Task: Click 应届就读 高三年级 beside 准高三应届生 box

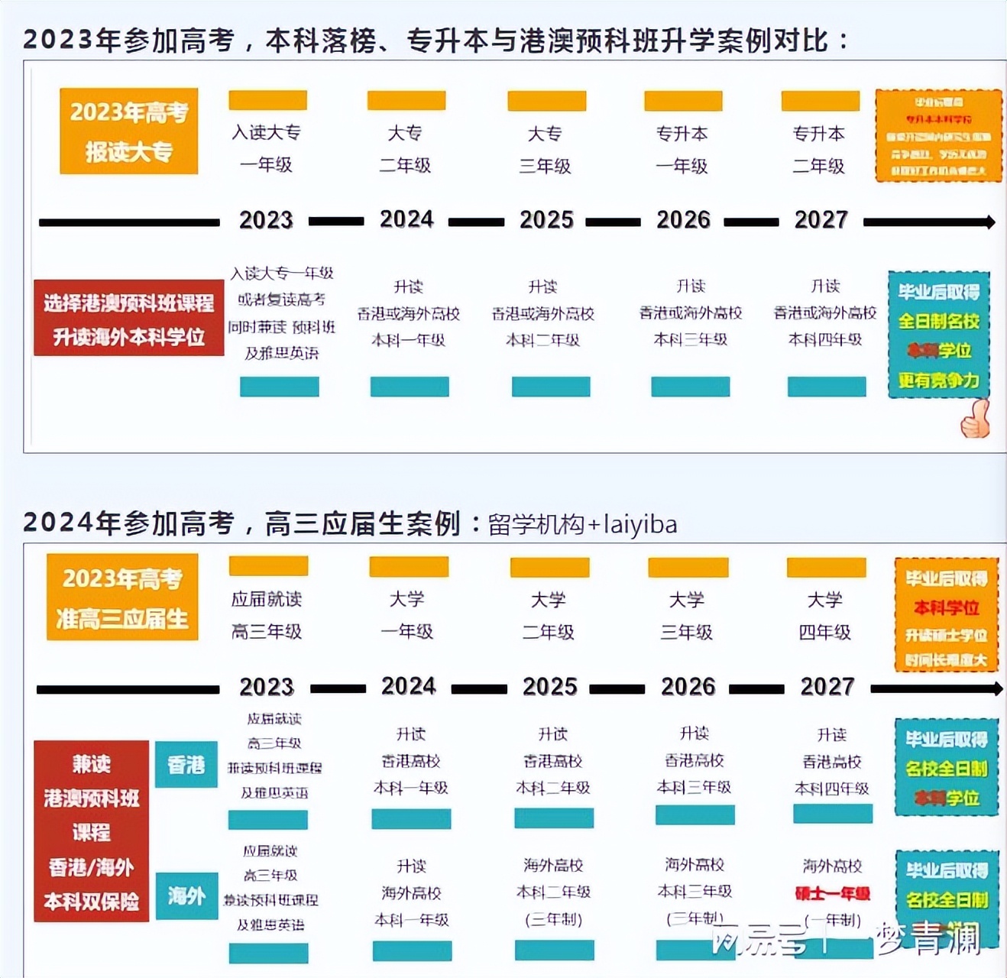Action: pyautogui.click(x=267, y=615)
